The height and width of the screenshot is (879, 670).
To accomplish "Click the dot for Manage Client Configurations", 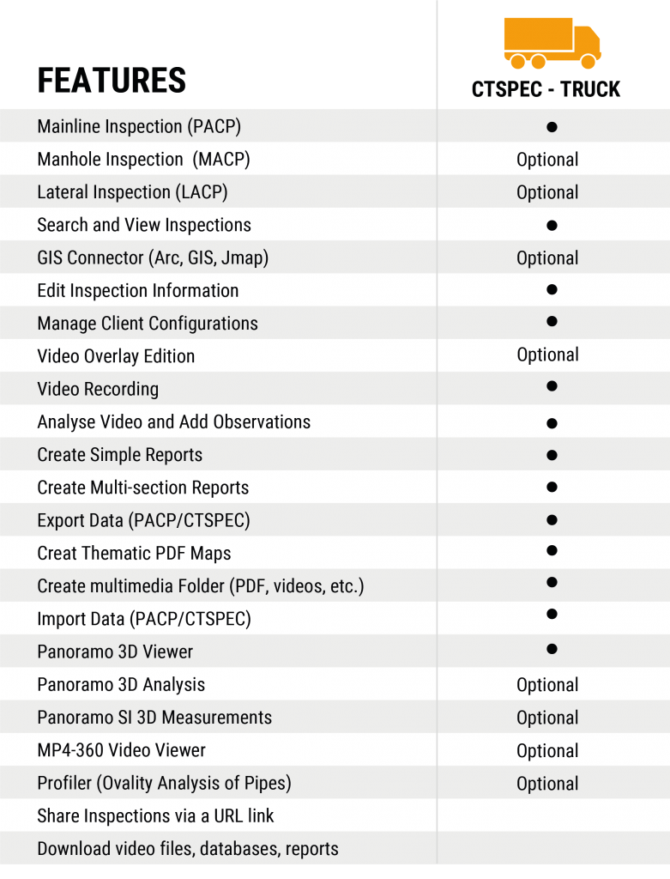I will (x=552, y=322).
